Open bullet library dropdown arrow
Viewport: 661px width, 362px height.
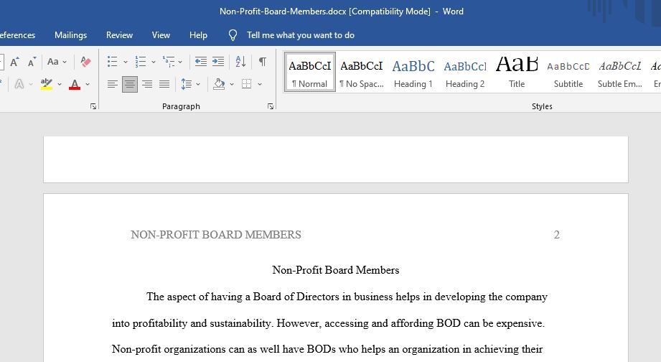(125, 62)
